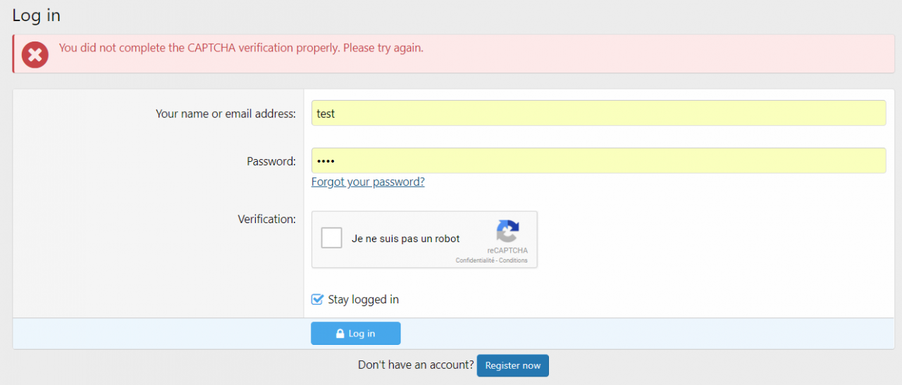Click the red error X icon

(x=35, y=54)
